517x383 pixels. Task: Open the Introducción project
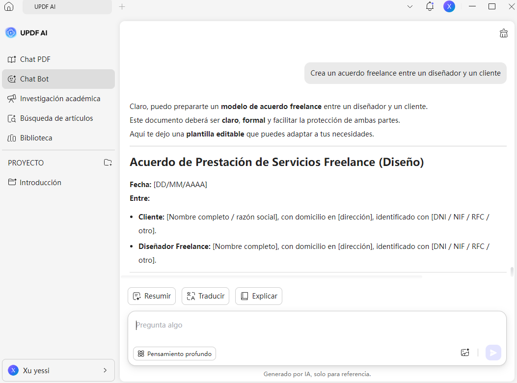pos(58,183)
